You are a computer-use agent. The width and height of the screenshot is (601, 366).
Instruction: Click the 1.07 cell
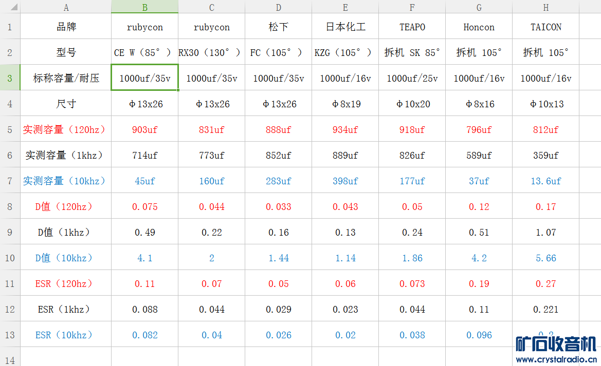[546, 232]
